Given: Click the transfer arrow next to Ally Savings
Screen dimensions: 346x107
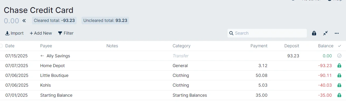Looking at the screenshot, I should pos(42,56).
